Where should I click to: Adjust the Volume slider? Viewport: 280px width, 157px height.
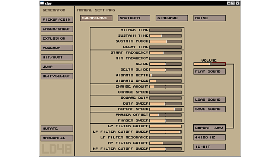click(209, 64)
